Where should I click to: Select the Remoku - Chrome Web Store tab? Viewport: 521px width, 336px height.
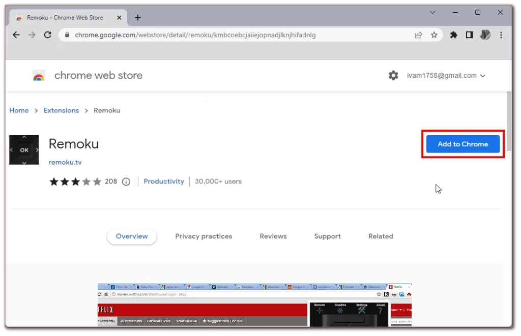tap(68, 18)
